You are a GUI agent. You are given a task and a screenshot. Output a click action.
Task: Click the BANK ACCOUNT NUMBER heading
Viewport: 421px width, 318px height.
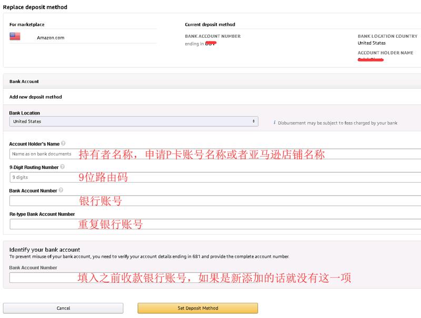tap(213, 36)
